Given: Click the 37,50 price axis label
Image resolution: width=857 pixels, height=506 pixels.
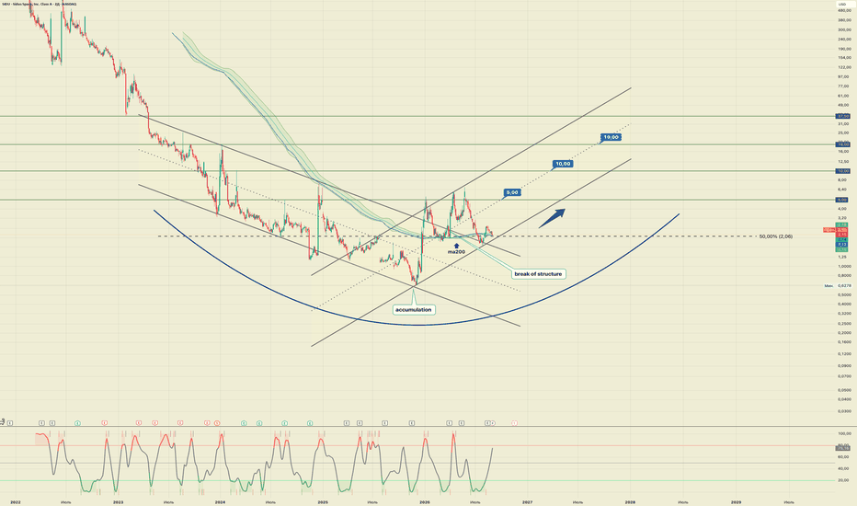Looking at the screenshot, I should (x=843, y=116).
